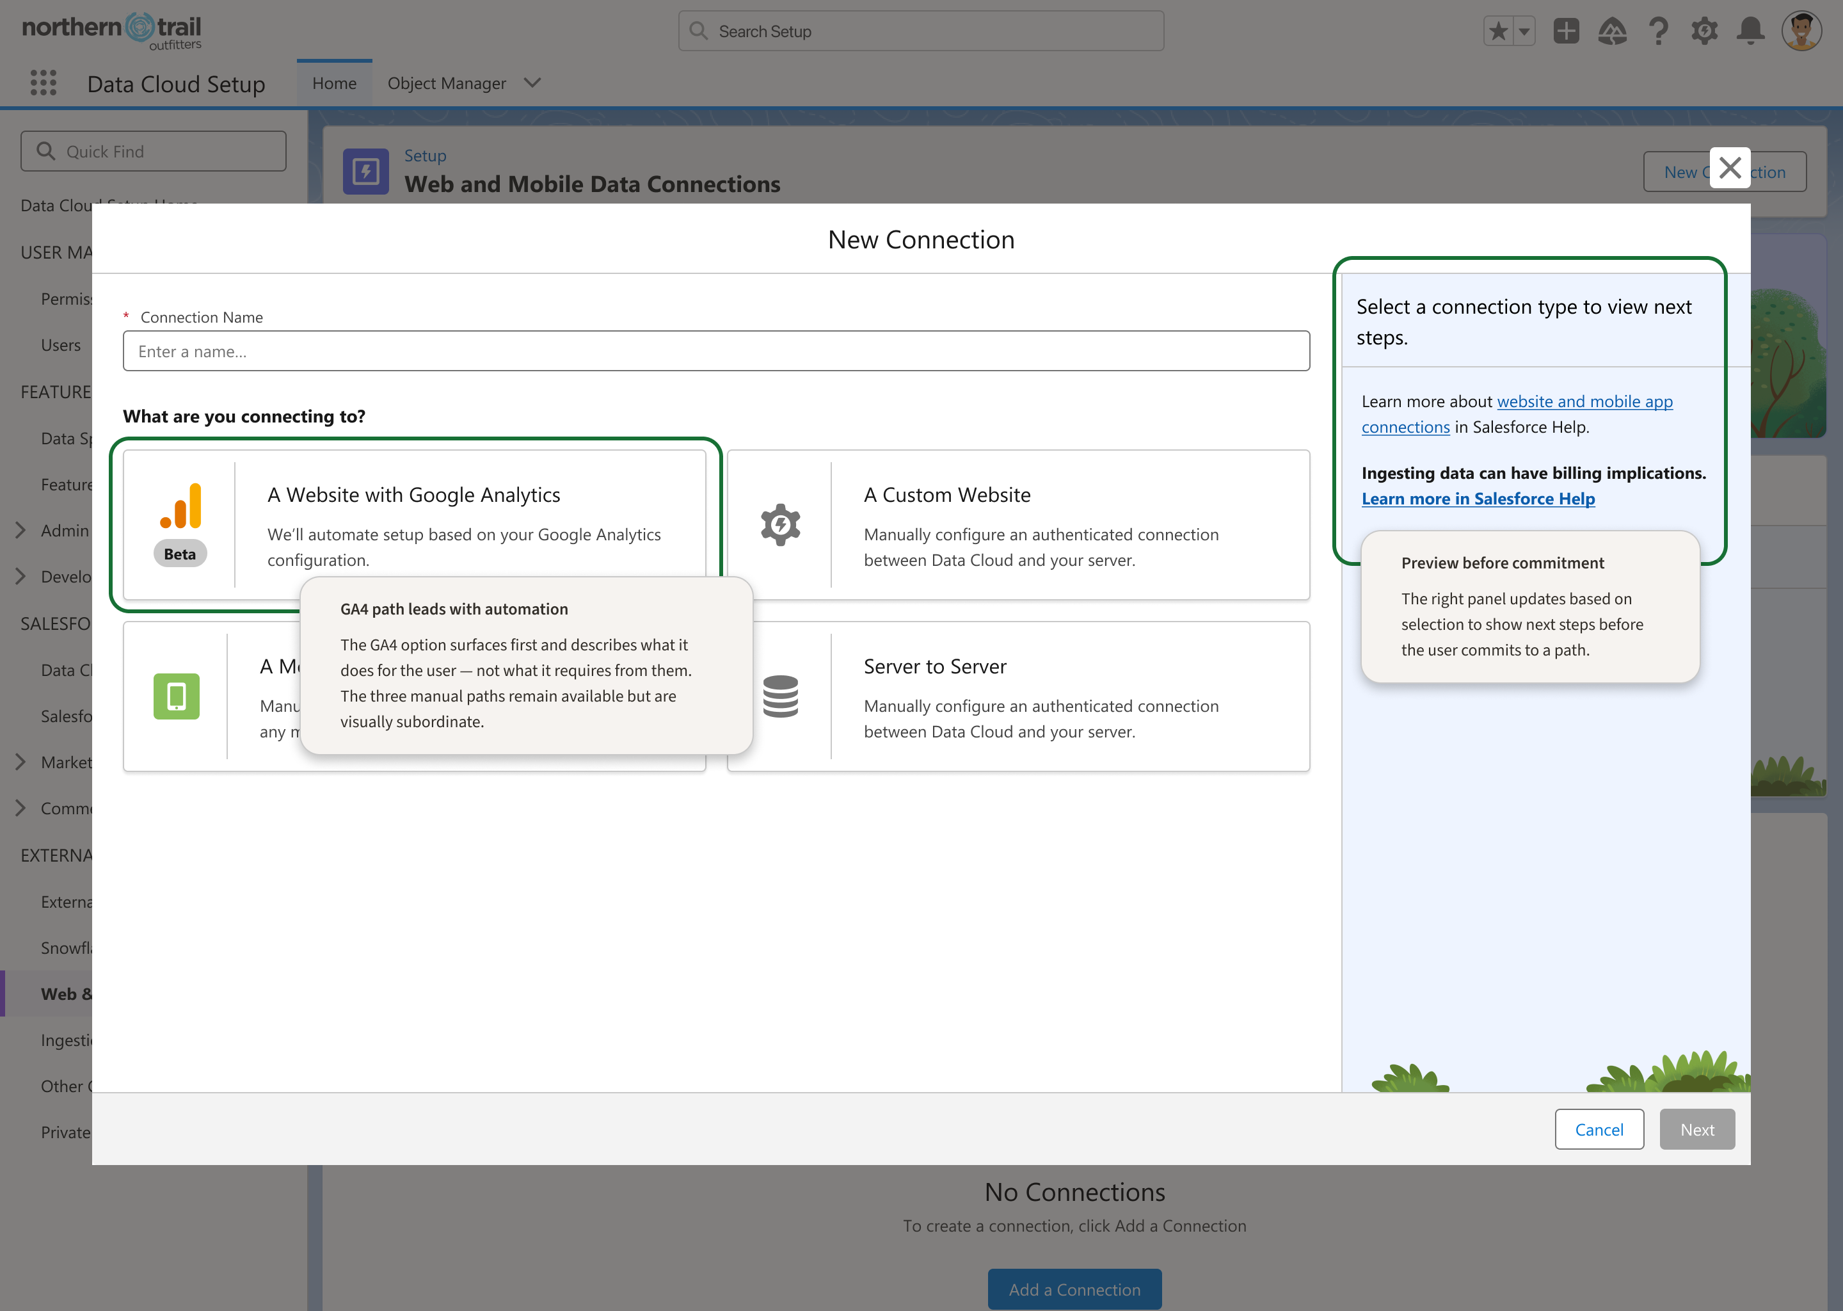Close the New Connection dialog
This screenshot has width=1843, height=1311.
pyautogui.click(x=1730, y=168)
